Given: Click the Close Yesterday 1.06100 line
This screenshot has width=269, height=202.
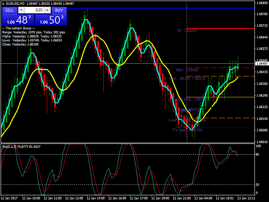Looking at the screenshot, I should (x=20, y=44).
